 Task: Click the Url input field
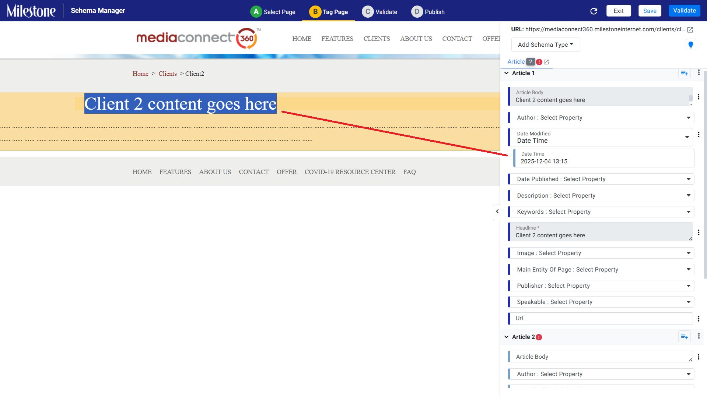pos(600,319)
